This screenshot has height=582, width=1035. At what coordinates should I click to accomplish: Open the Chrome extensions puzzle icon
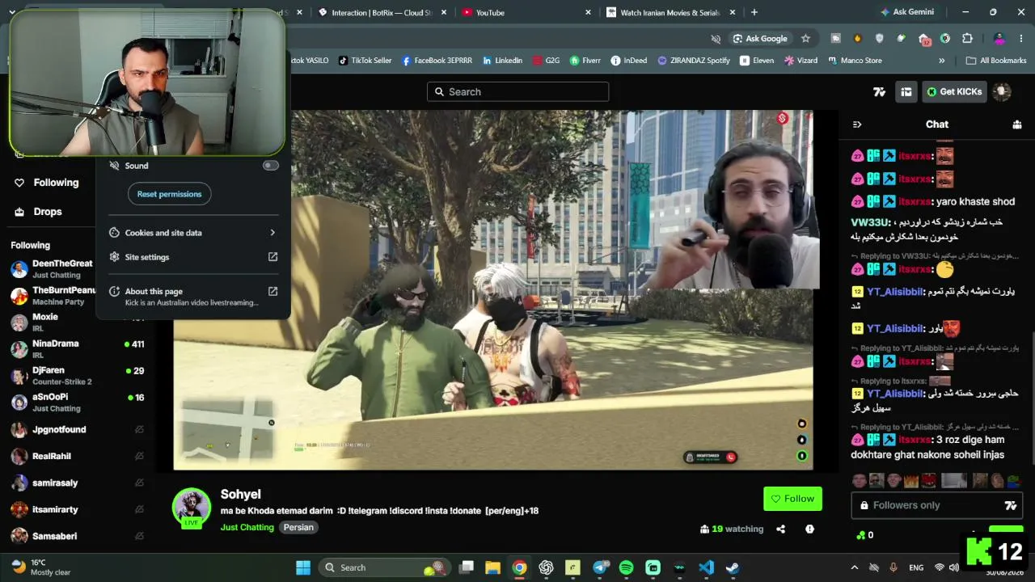(967, 38)
